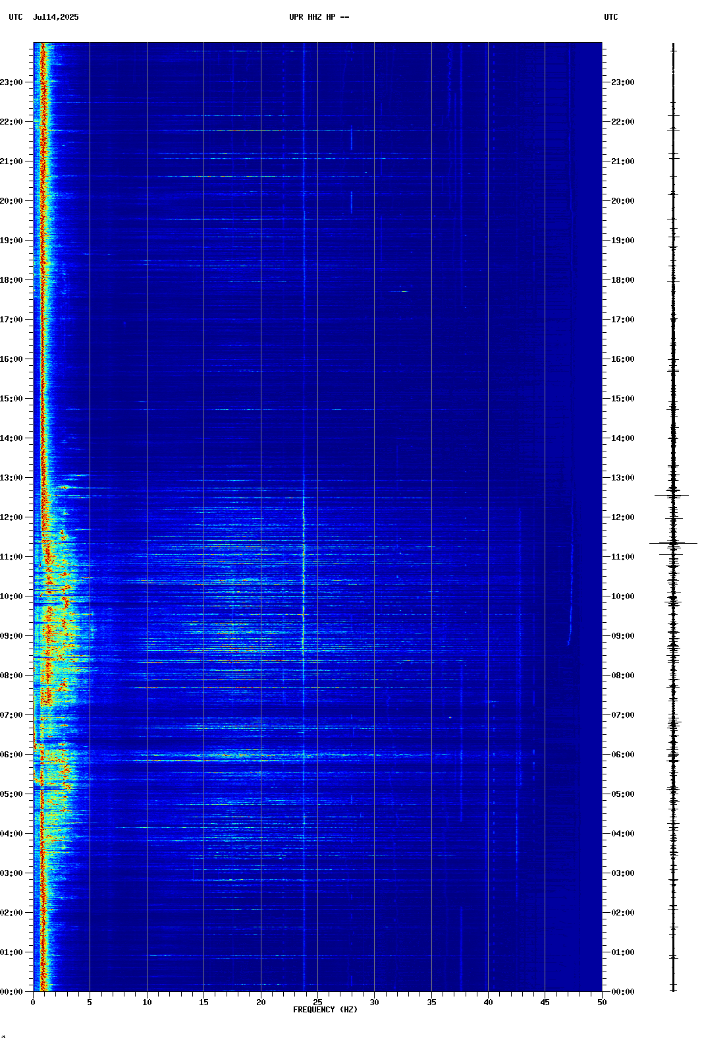Click 10:00 on the right time axis
This screenshot has width=702, height=1044.
point(623,596)
